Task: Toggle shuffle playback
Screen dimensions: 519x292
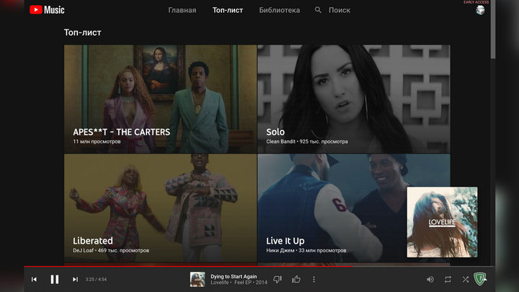Action: coord(466,280)
